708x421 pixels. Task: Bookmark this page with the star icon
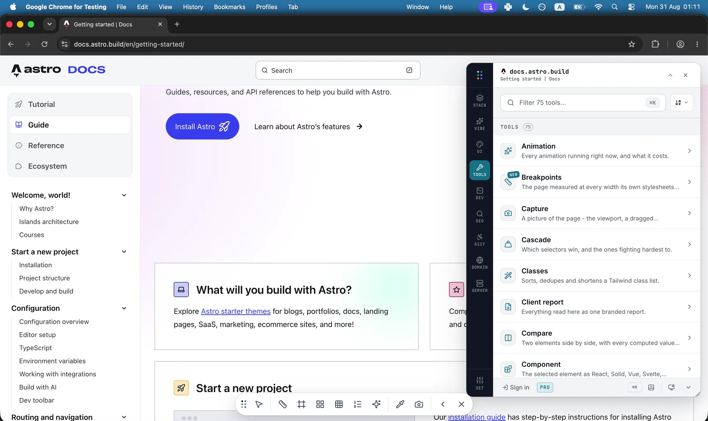tap(632, 44)
